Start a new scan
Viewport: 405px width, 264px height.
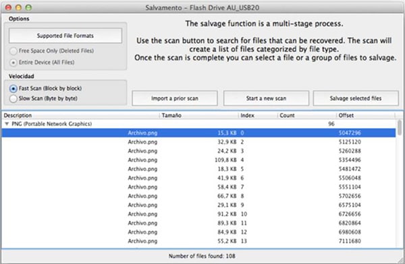click(x=266, y=98)
